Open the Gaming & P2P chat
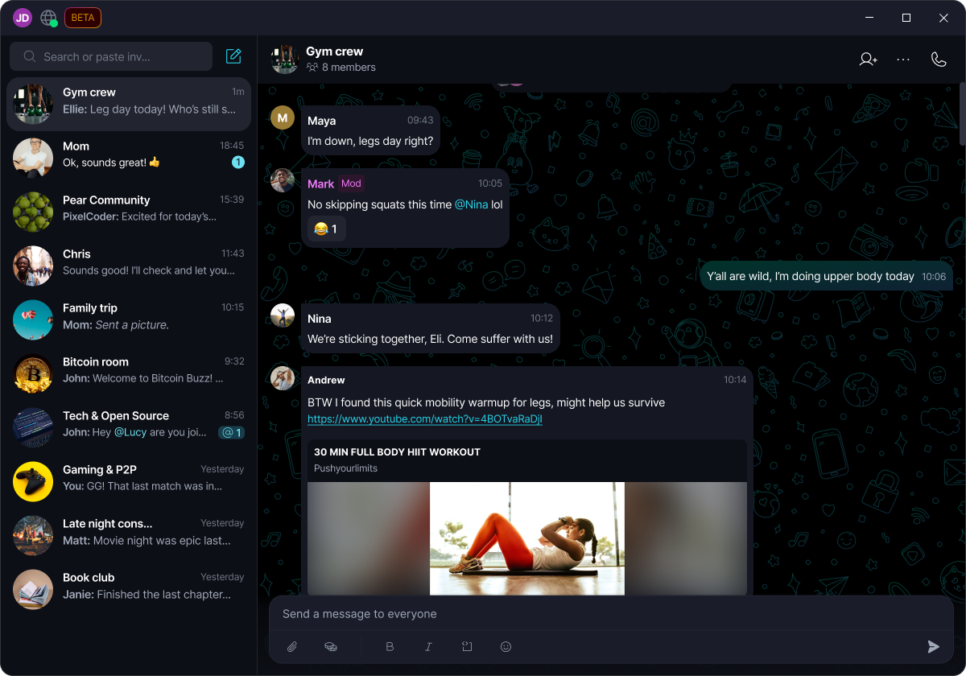Image resolution: width=966 pixels, height=676 pixels. (129, 481)
